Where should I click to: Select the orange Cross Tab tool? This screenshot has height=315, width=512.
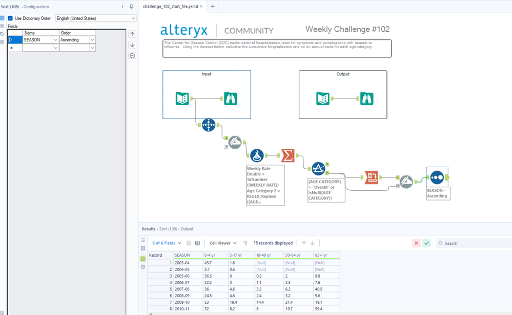pyautogui.click(x=371, y=177)
